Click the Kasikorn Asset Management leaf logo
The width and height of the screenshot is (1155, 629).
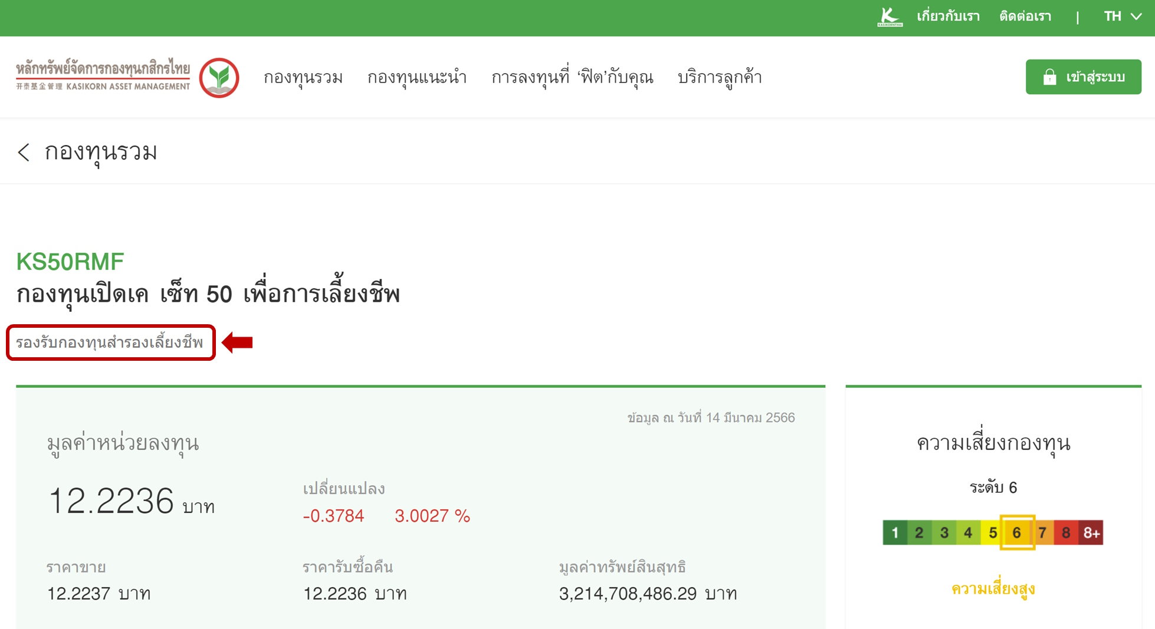click(x=219, y=77)
